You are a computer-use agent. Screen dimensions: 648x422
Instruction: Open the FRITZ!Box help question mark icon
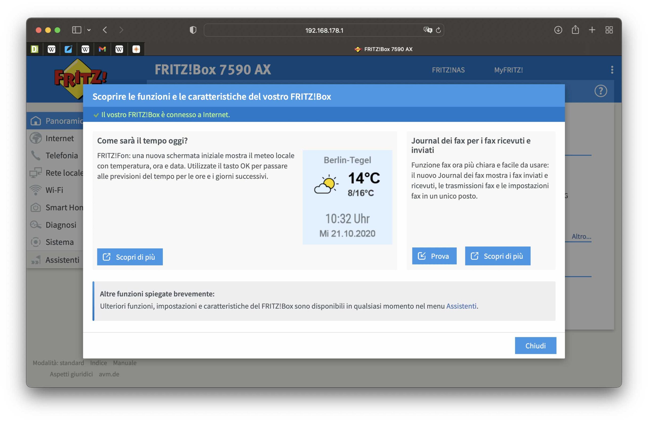600,91
